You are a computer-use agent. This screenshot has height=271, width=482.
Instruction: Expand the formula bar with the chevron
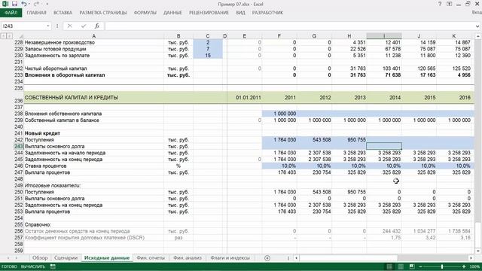coord(477,26)
